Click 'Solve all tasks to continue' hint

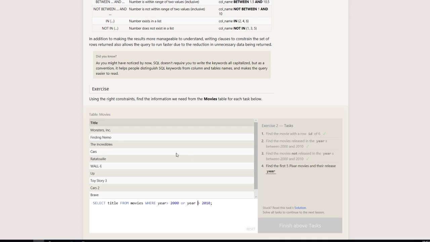click(x=293, y=212)
